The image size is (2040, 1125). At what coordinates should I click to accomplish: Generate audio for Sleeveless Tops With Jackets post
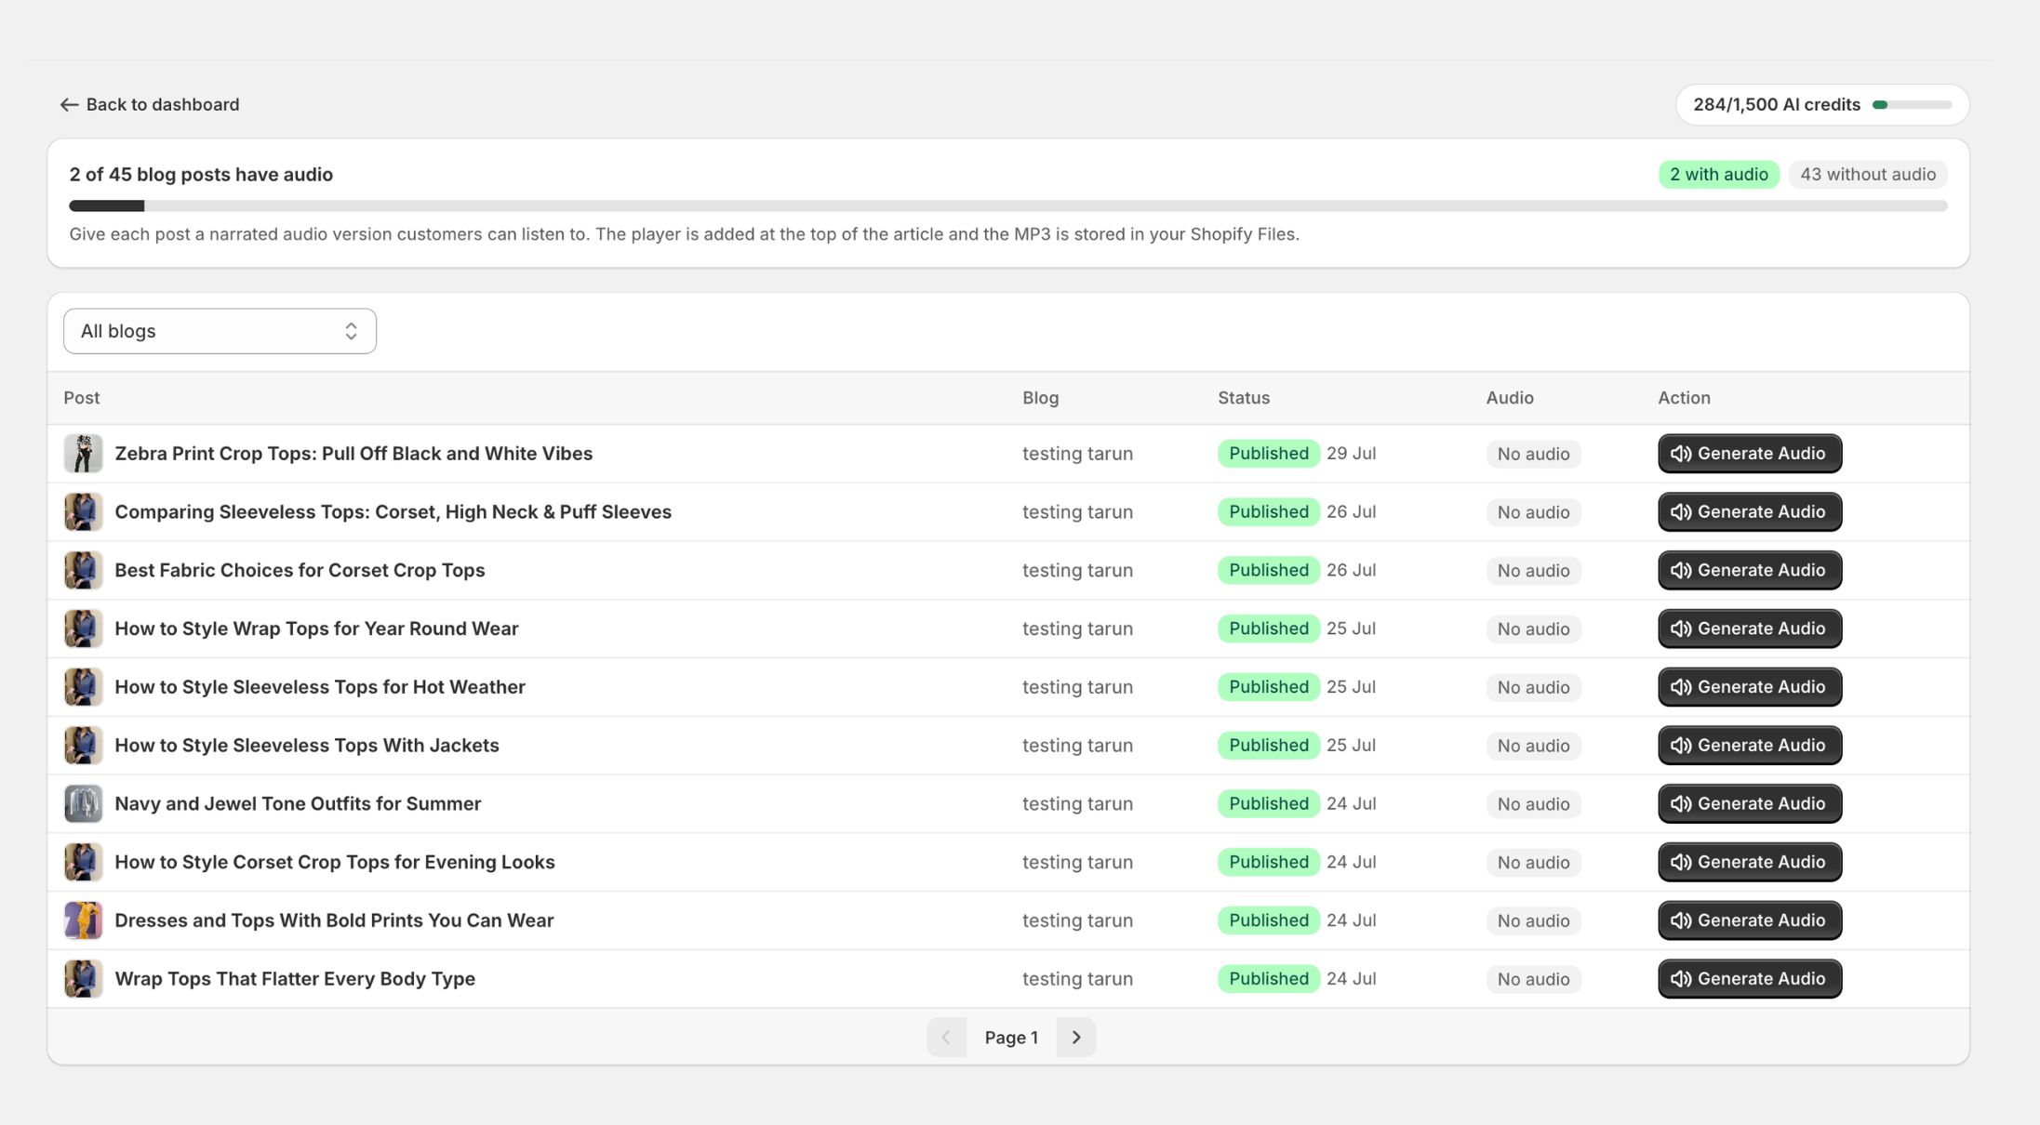tap(1750, 746)
